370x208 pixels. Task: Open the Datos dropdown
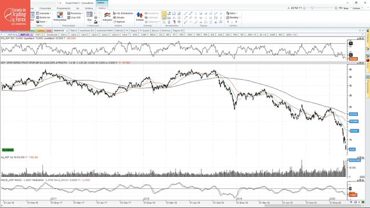pyautogui.click(x=232, y=13)
